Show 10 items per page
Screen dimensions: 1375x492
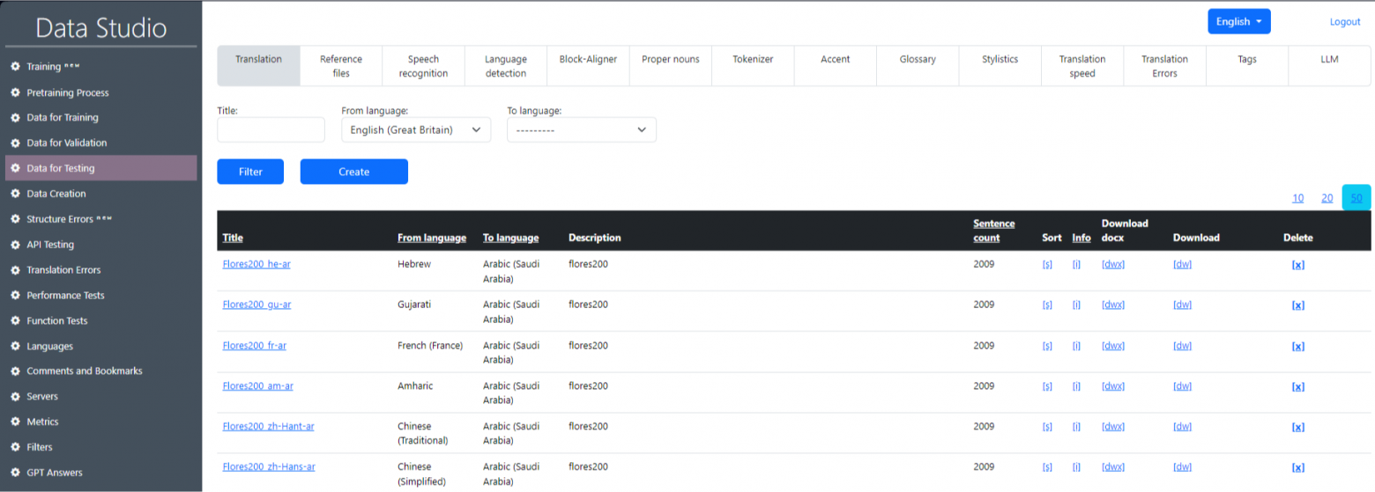[x=1297, y=198]
